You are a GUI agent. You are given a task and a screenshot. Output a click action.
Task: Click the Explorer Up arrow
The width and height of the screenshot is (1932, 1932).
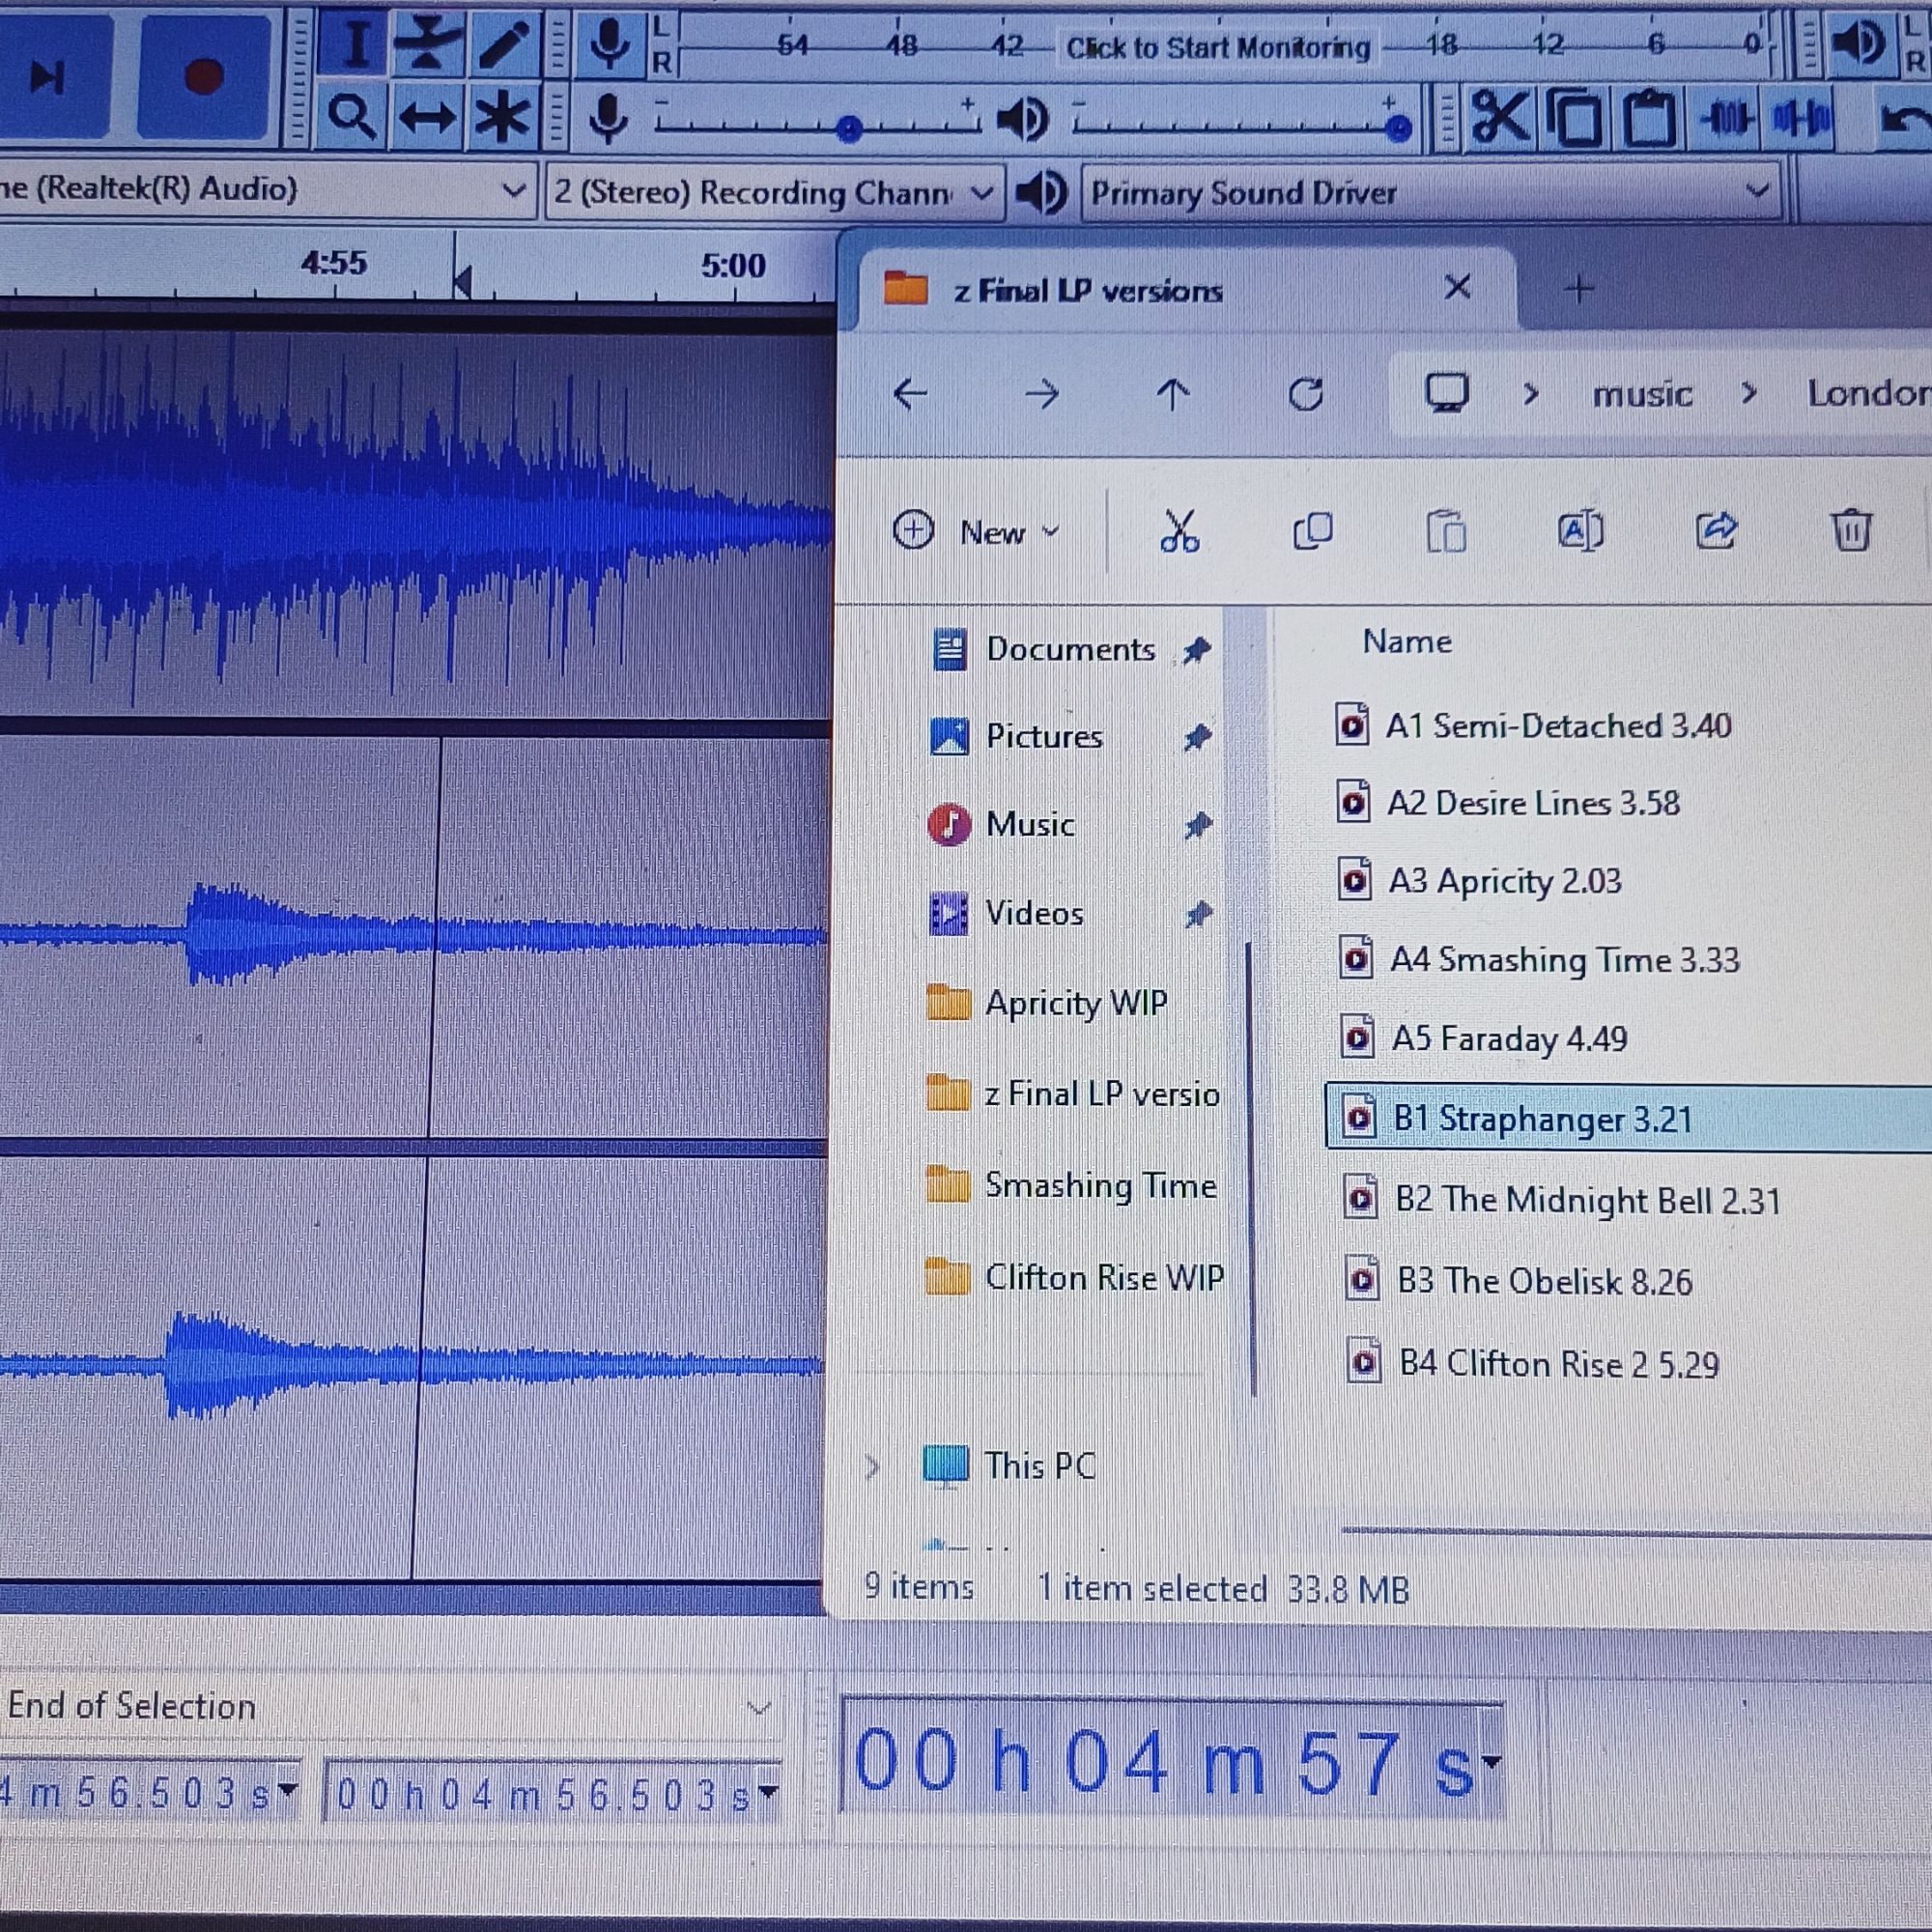pyautogui.click(x=1173, y=394)
